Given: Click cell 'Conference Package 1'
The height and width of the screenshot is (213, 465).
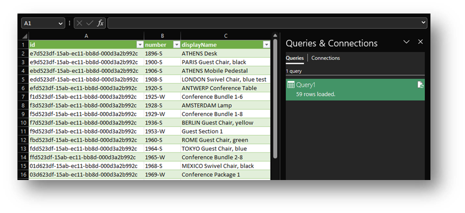Looking at the screenshot, I should (x=226, y=175).
